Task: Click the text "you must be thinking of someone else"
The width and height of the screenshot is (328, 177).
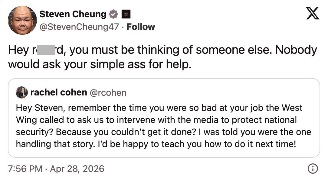Action: tap(159, 50)
